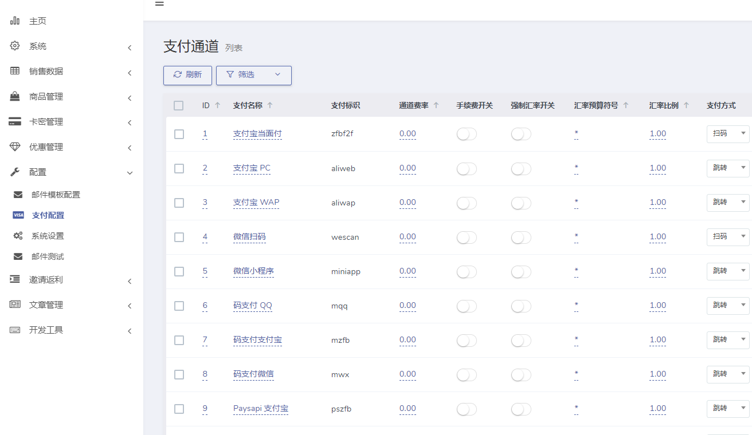Click the shopping bag icon beside 商品管理

pos(15,97)
